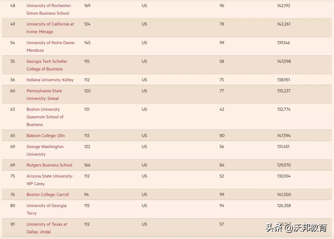Select value 113 in Babson College row
This screenshot has width=334, height=239.
tap(87, 136)
